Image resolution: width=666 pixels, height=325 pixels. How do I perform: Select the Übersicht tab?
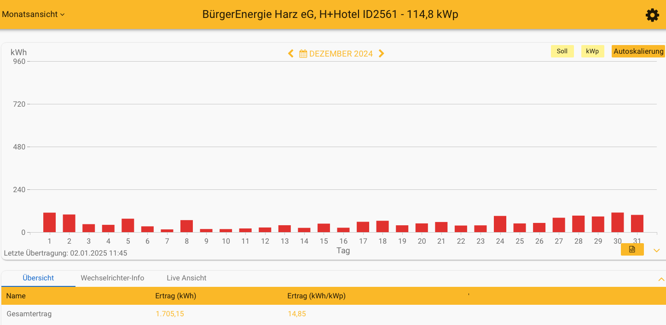click(x=38, y=278)
